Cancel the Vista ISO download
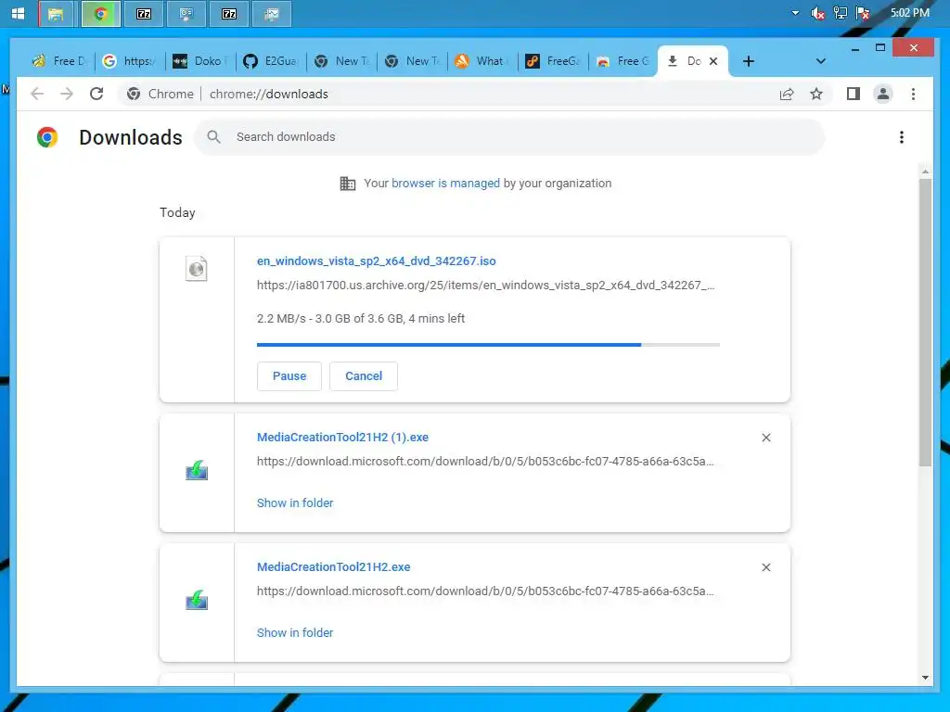Screen dimensions: 950x712 click(x=364, y=376)
